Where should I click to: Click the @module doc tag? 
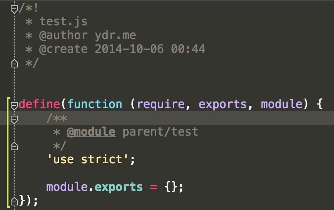[91, 132]
